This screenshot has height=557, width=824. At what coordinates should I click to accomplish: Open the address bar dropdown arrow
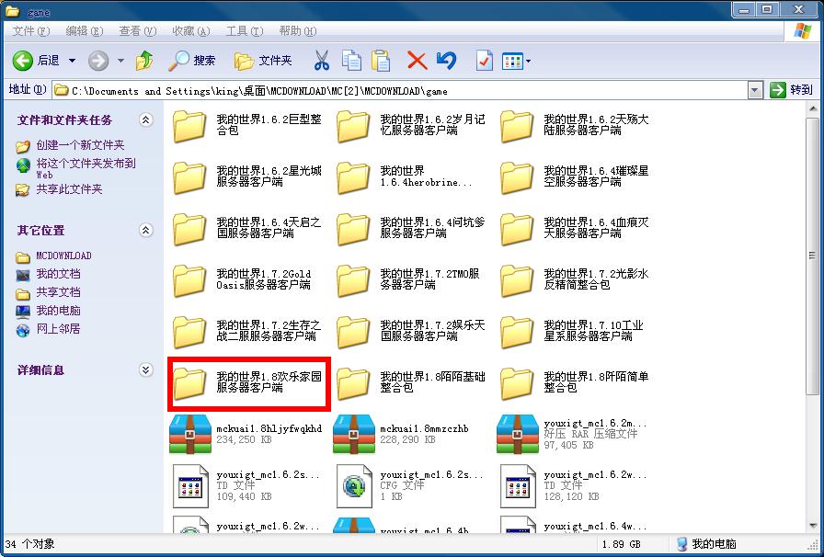755,90
